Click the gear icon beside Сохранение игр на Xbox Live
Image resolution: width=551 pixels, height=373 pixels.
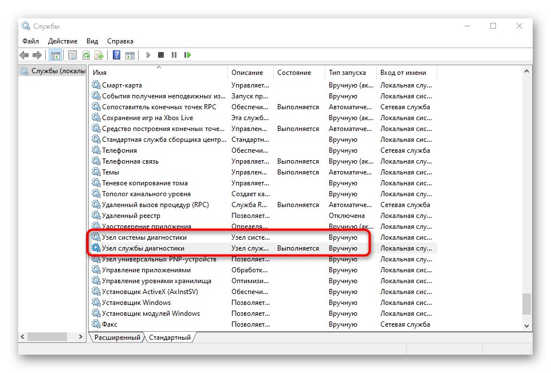click(96, 117)
